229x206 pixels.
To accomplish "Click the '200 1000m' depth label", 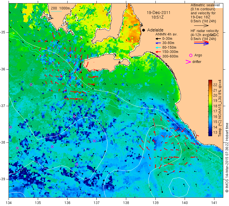I will point(60,8).
